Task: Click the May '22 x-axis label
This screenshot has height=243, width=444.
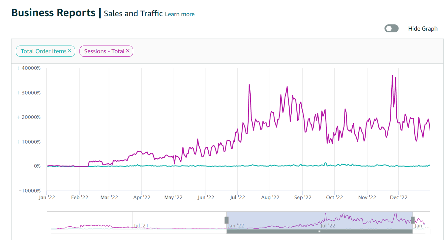Action: tap(173, 197)
